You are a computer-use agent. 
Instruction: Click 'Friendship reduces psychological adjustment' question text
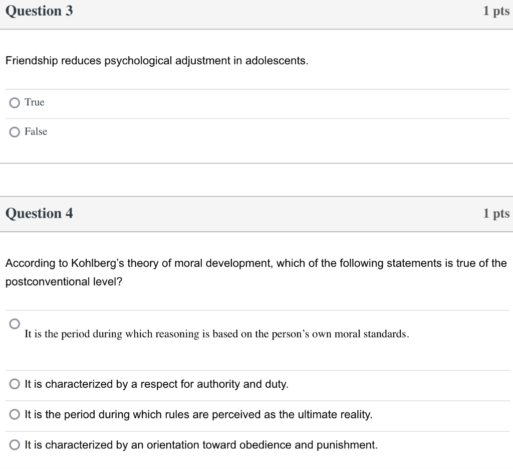point(156,61)
